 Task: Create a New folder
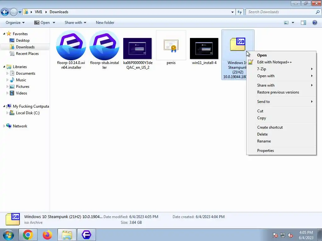(105, 23)
